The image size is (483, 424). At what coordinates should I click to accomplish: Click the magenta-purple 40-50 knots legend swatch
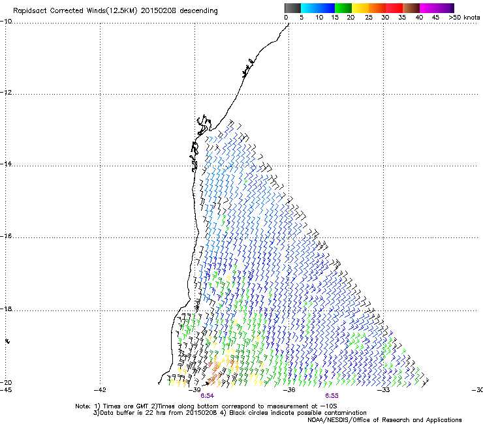[x=437, y=8]
